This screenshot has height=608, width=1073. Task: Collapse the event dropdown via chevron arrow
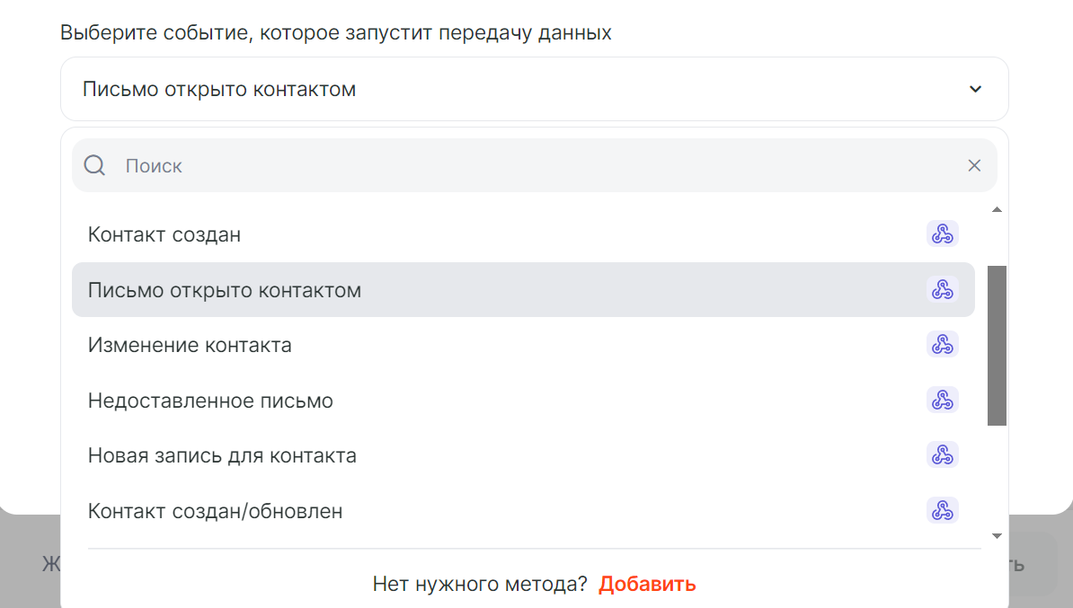pyautogui.click(x=975, y=89)
